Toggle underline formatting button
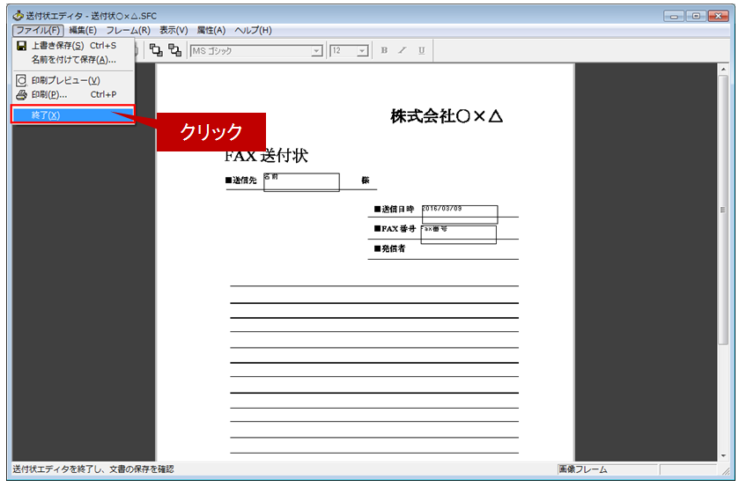Image resolution: width=739 pixels, height=487 pixels. coord(421,50)
